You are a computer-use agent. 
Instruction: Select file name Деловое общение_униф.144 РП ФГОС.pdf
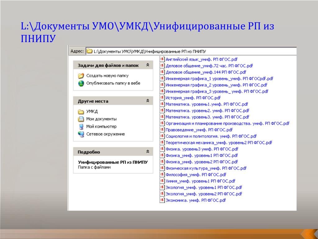pos(206,72)
